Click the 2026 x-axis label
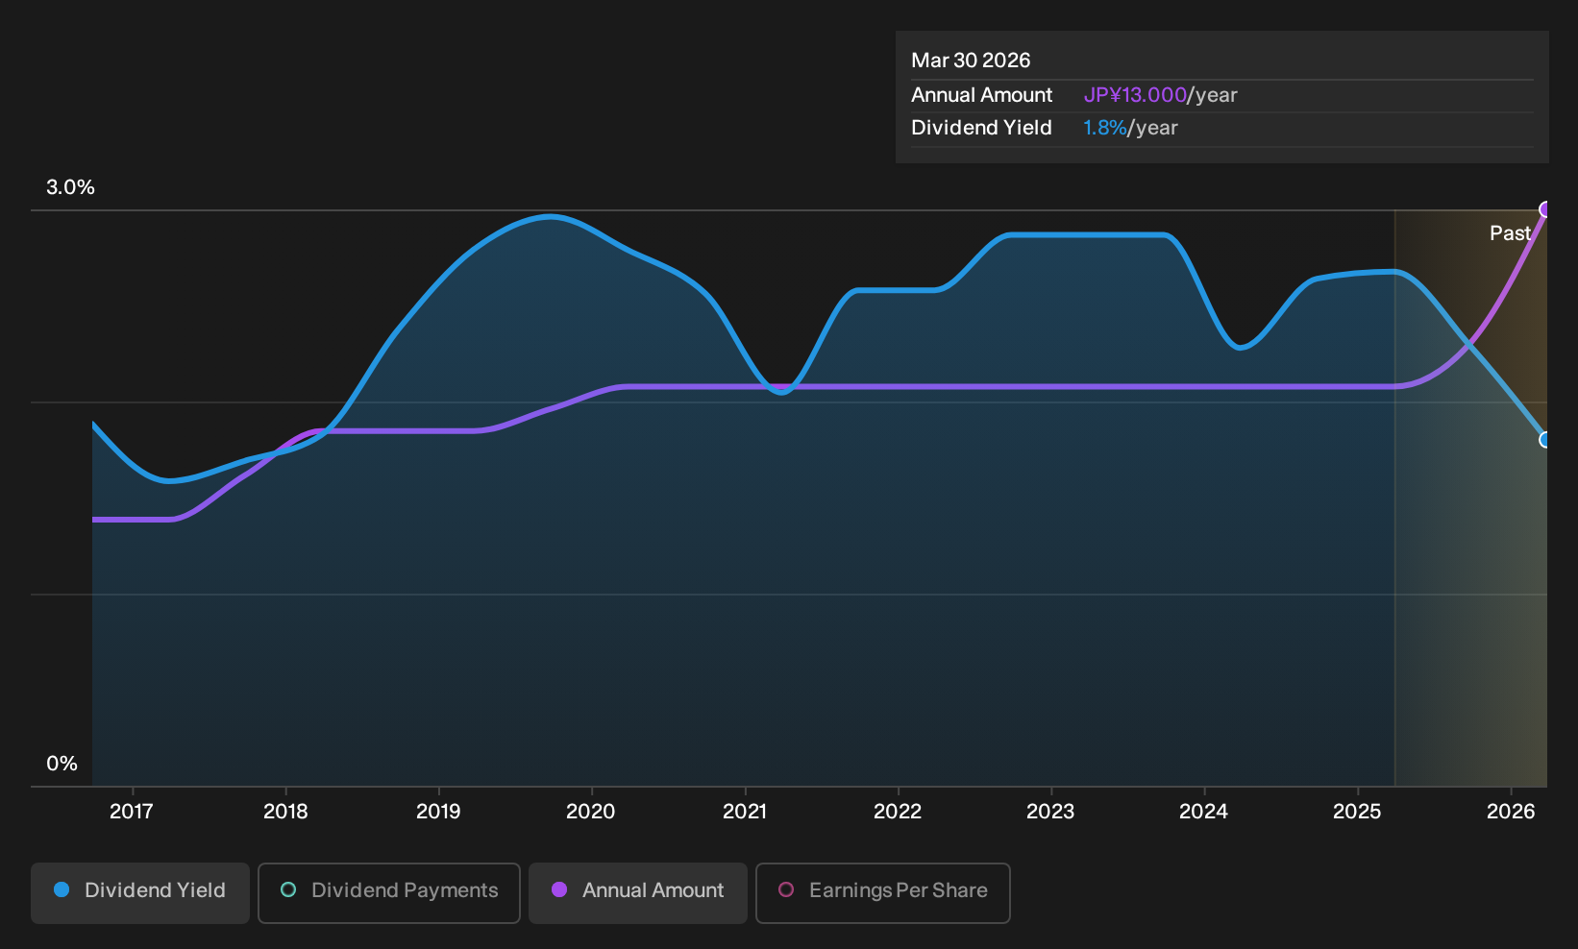This screenshot has width=1578, height=949. [1511, 812]
